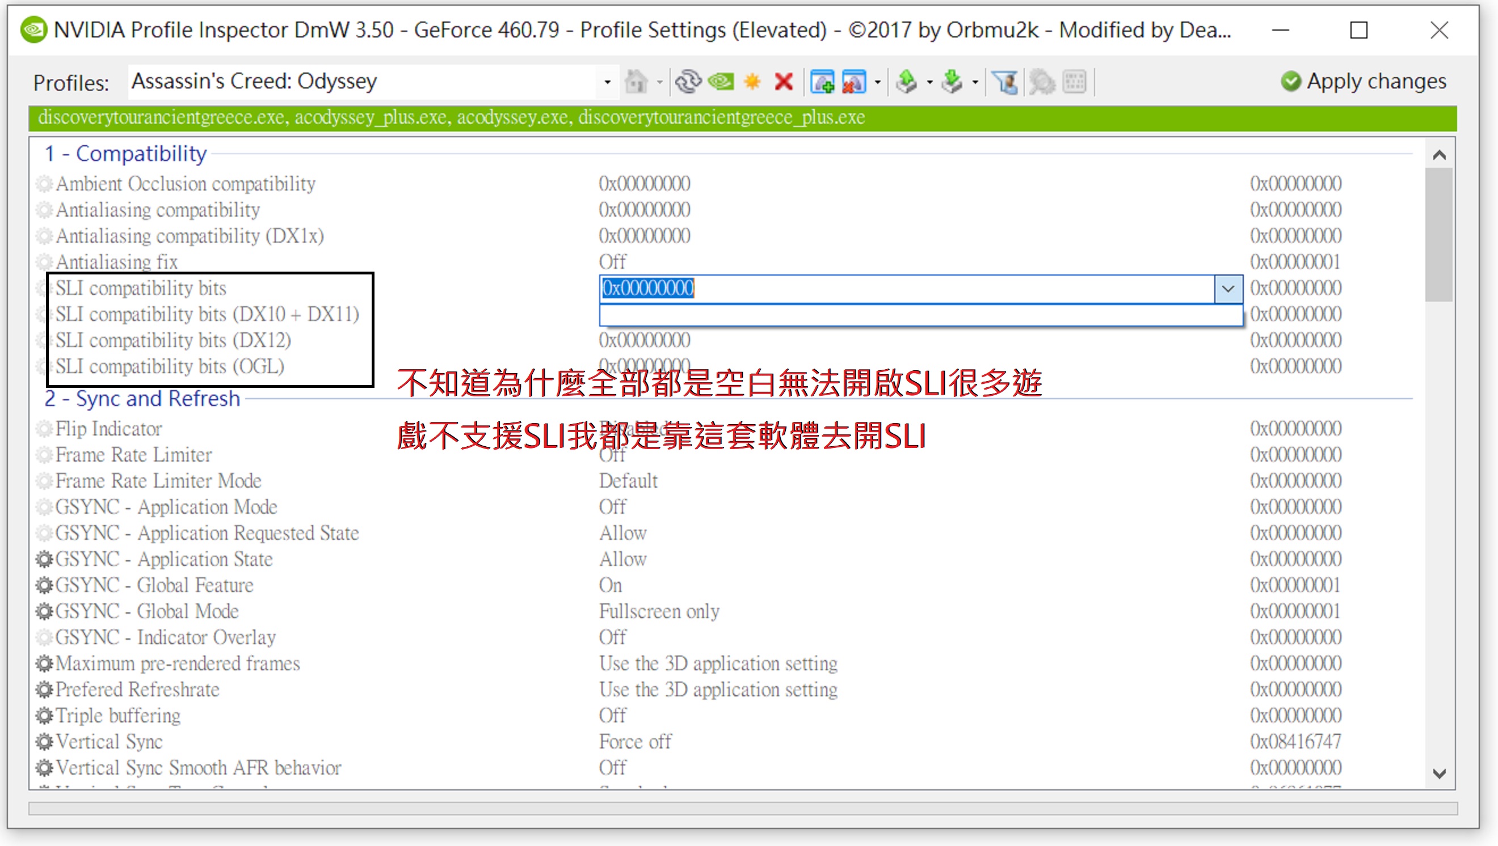Open the home profile icon in toolbar

pos(636,81)
